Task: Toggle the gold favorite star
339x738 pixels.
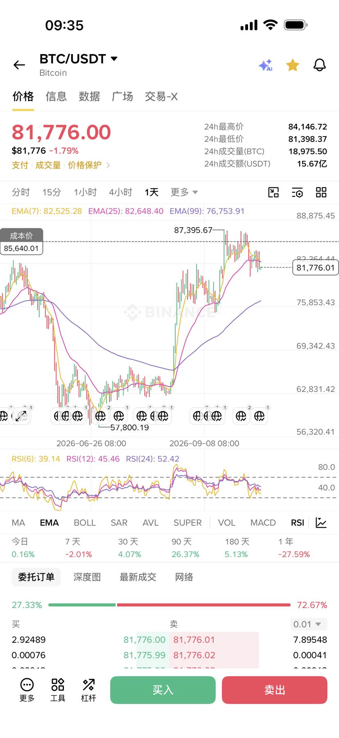Action: pyautogui.click(x=293, y=65)
